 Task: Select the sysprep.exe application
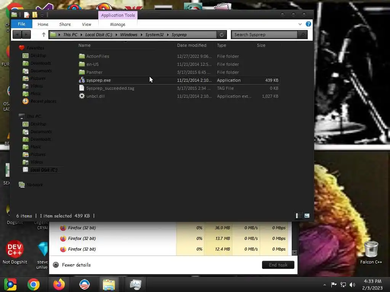click(179, 80)
